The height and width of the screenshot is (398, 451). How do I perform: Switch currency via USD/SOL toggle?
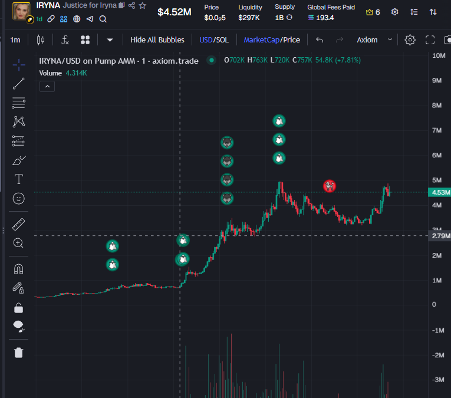click(x=214, y=40)
